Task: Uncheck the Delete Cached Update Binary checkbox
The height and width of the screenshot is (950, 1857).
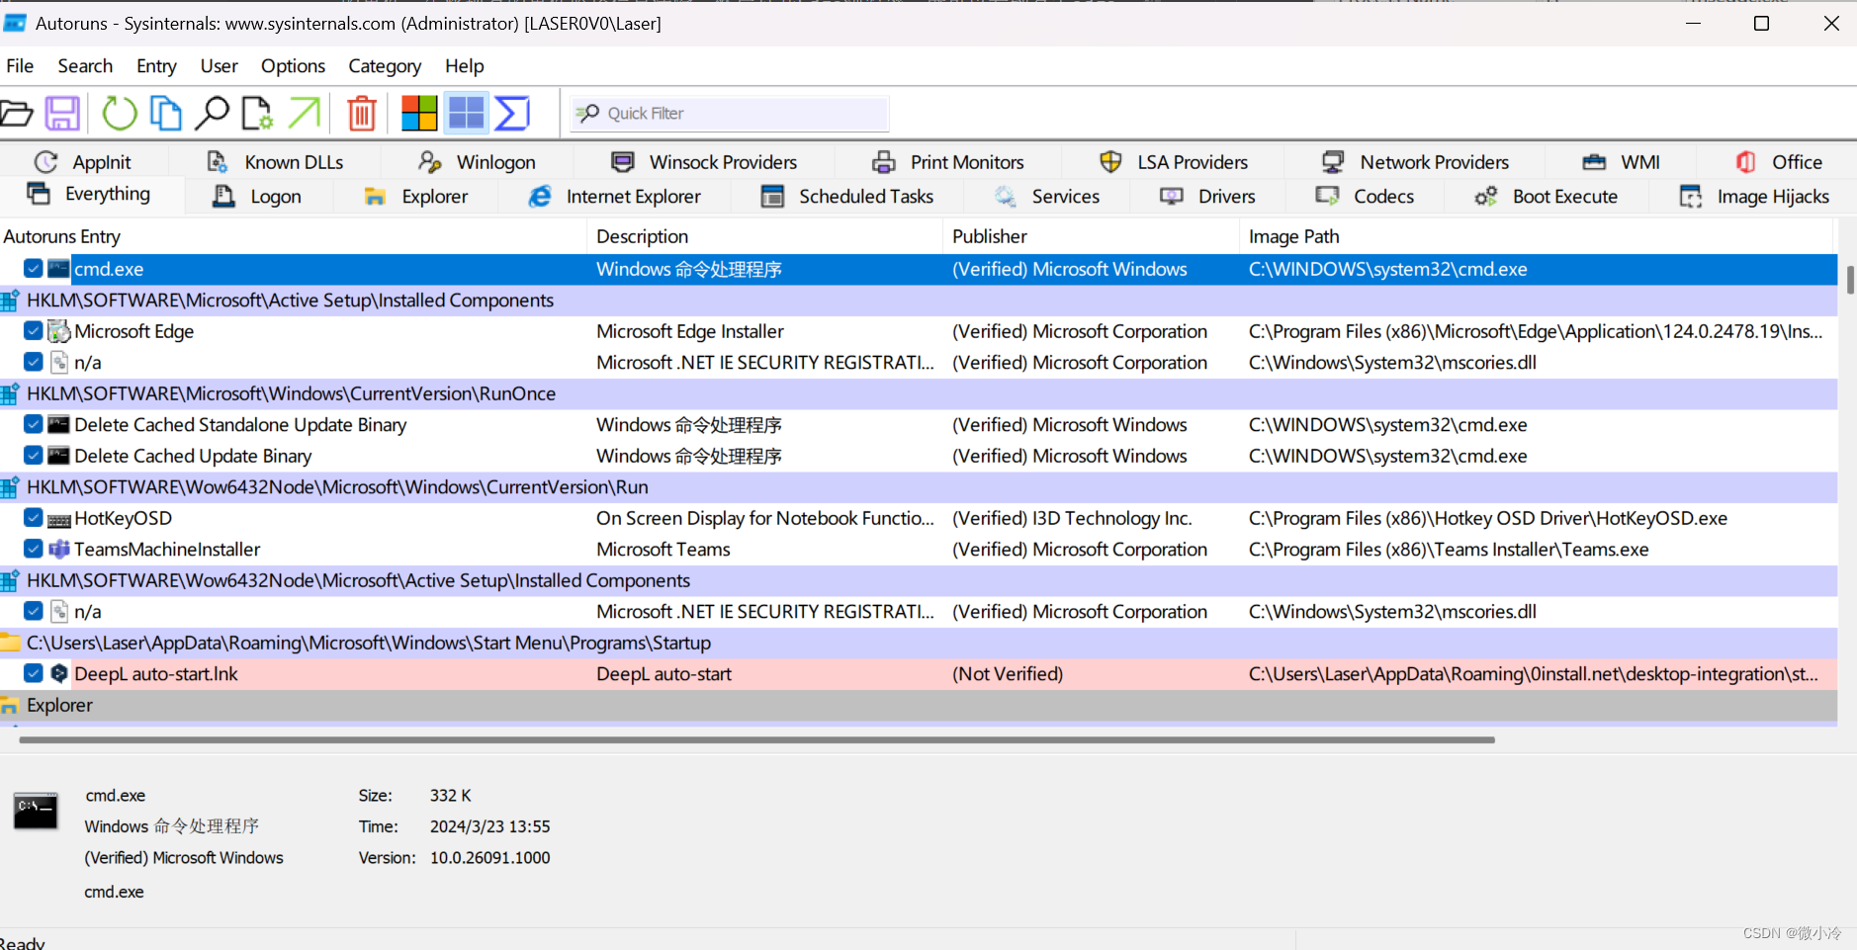Action: tap(33, 456)
